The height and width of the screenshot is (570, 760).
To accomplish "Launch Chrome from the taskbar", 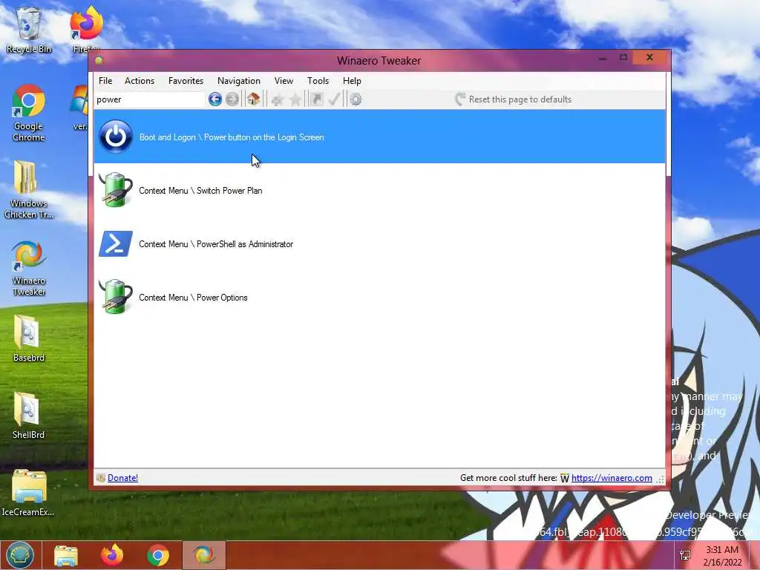I will point(158,555).
